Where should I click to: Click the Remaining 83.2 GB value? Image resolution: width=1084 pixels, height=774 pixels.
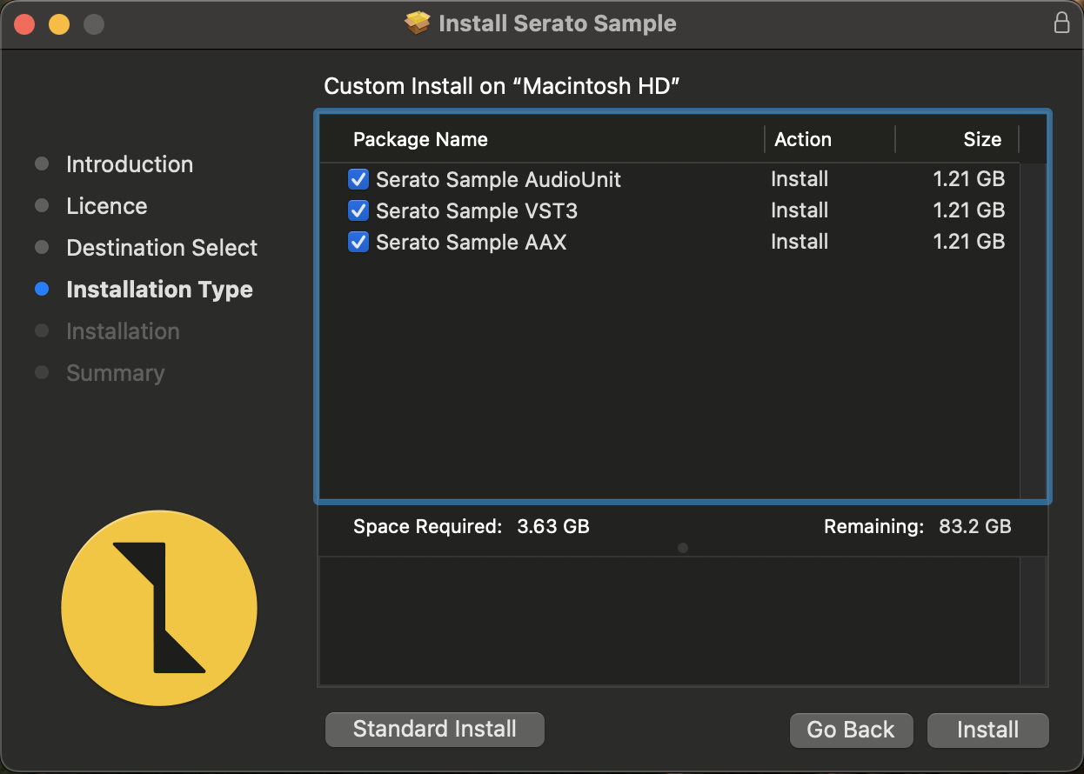tap(975, 526)
